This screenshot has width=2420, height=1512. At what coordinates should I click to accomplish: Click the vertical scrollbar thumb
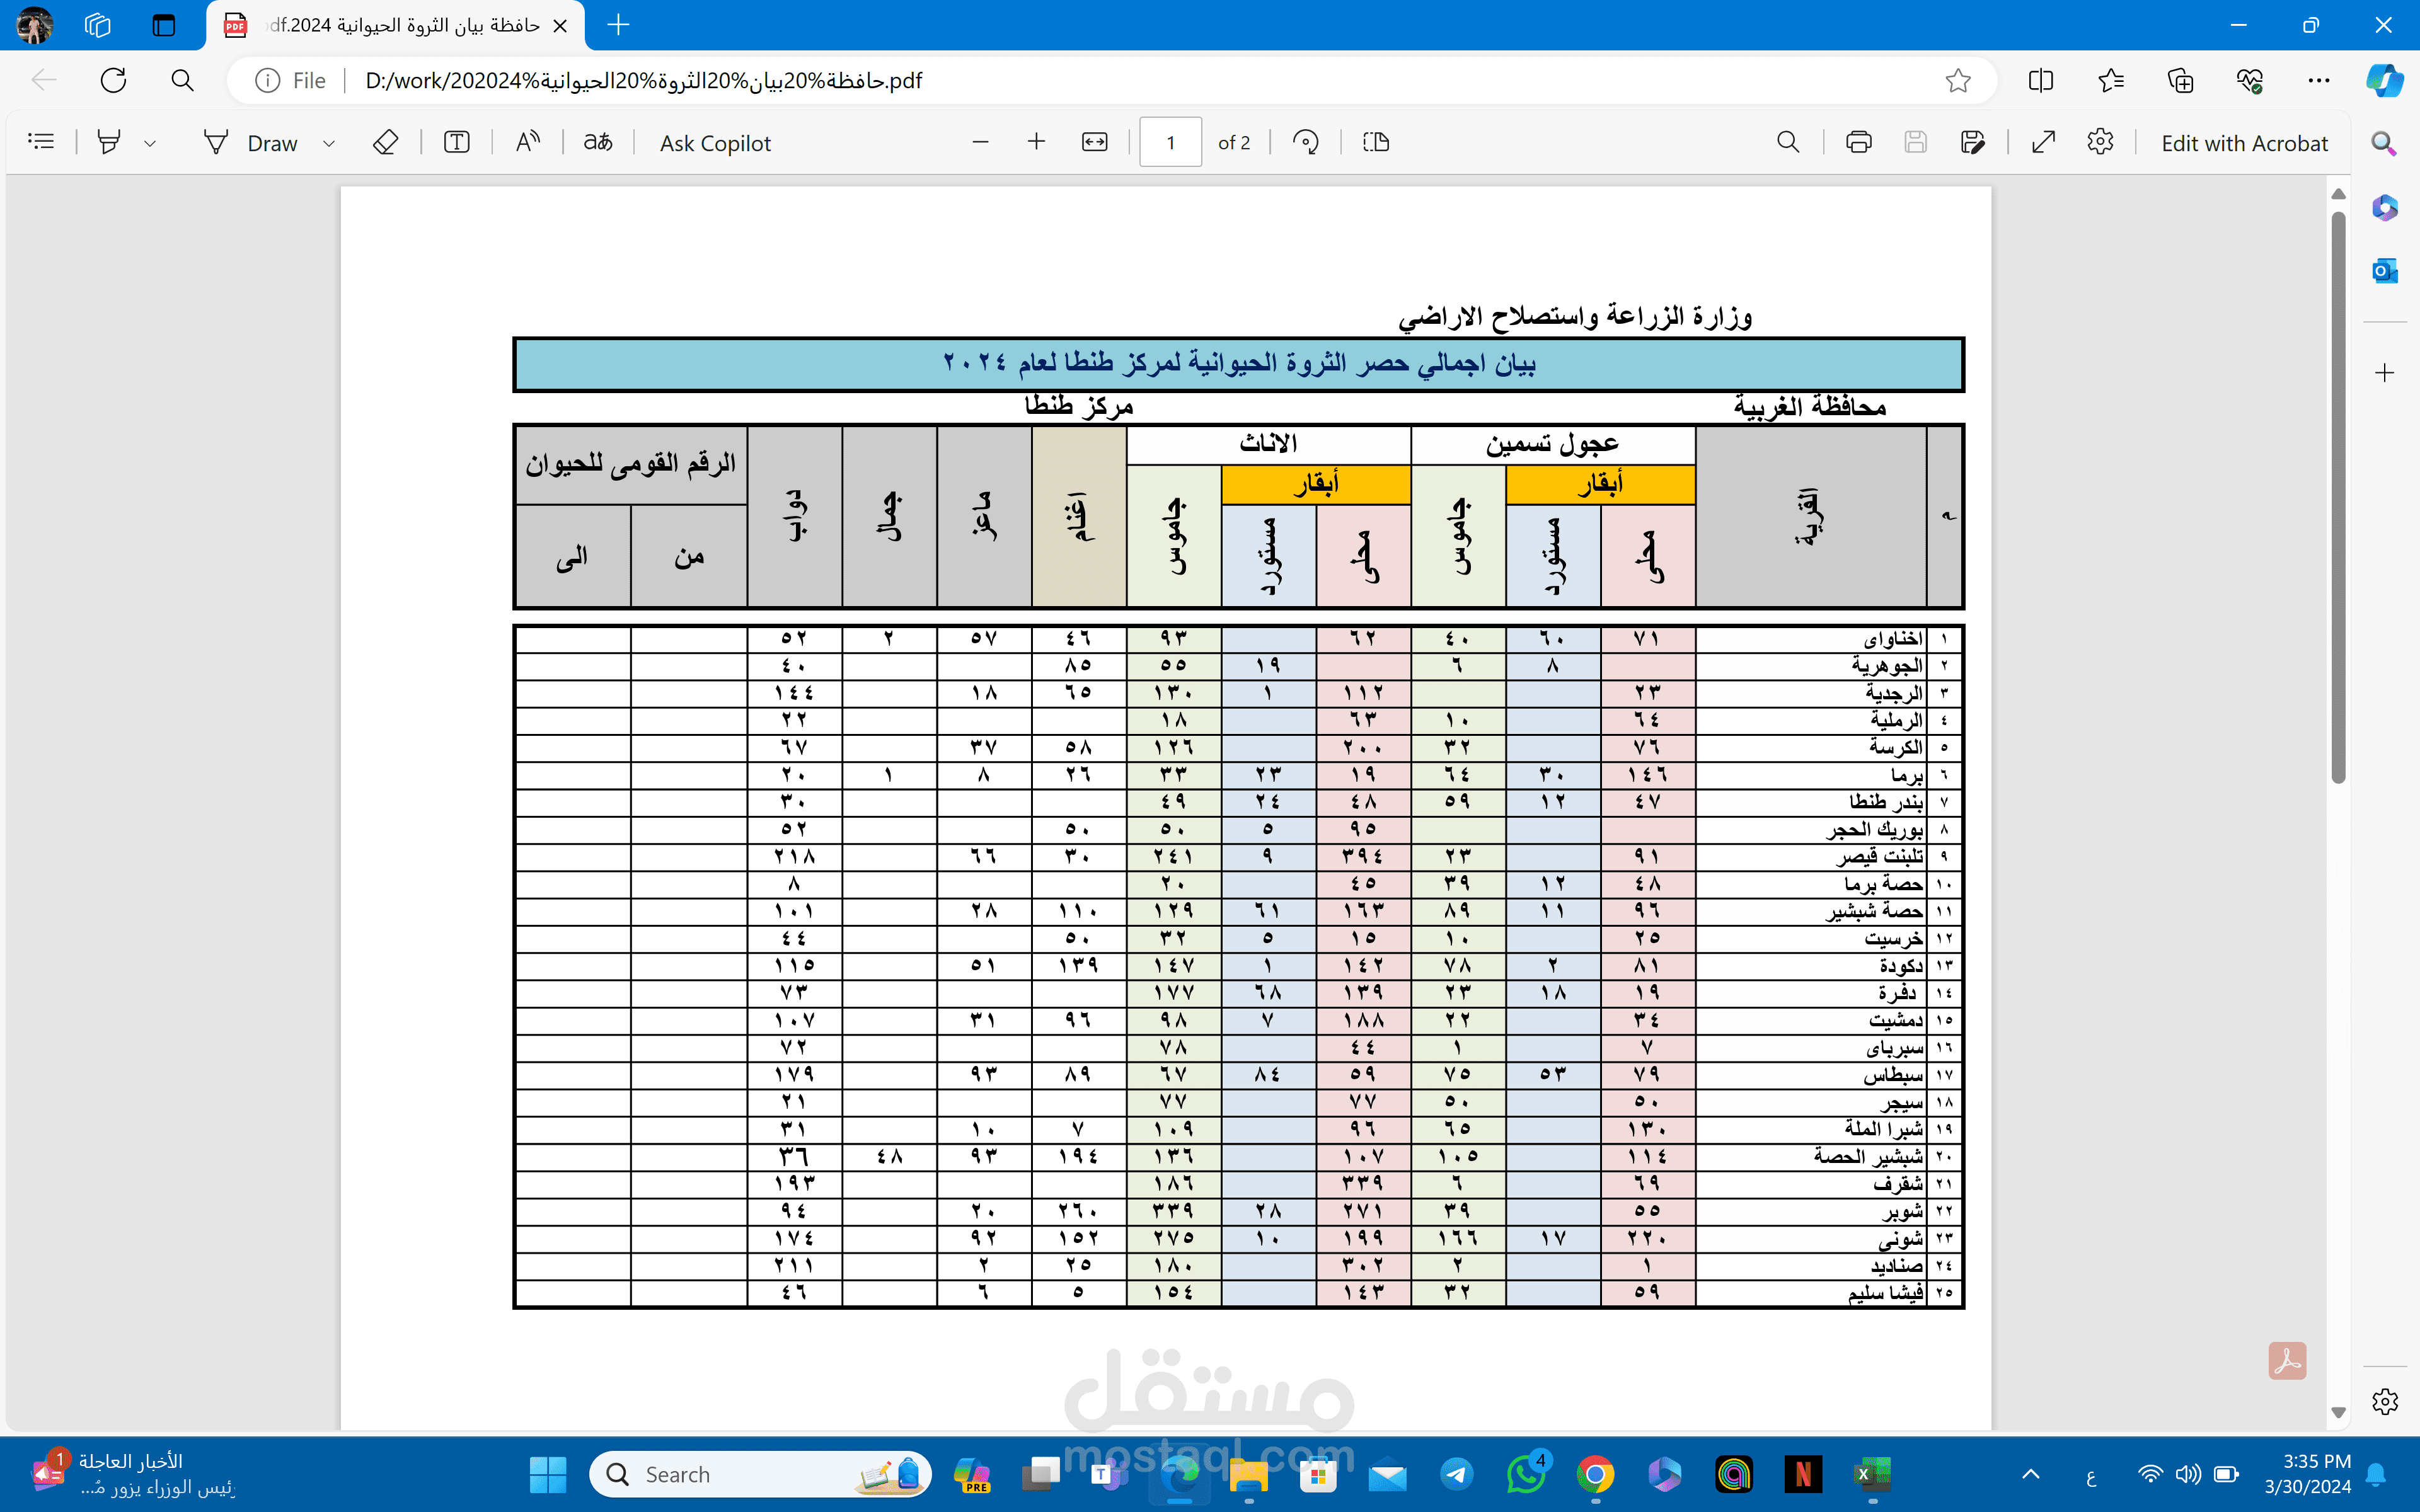[2338, 496]
